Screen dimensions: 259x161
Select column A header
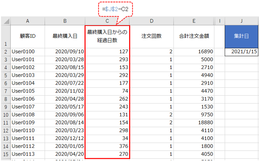coord(28,21)
